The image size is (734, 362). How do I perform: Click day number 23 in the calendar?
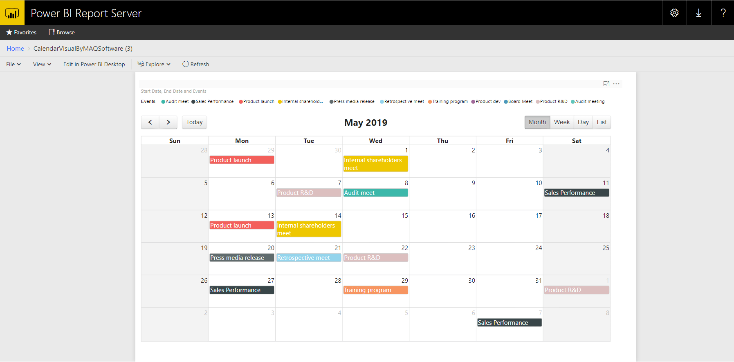[x=471, y=248]
